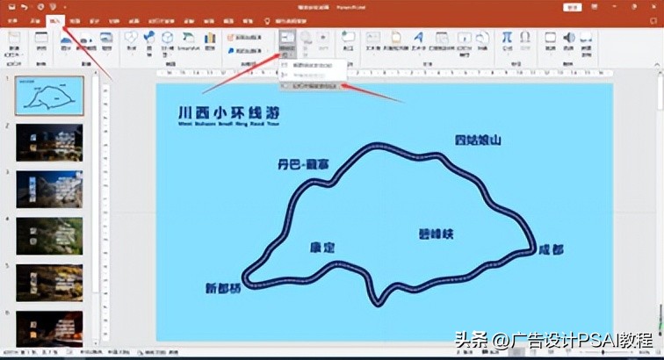Viewport: 664px width, 360px height.
Task: Insert a 3D model
Action: [x=167, y=44]
